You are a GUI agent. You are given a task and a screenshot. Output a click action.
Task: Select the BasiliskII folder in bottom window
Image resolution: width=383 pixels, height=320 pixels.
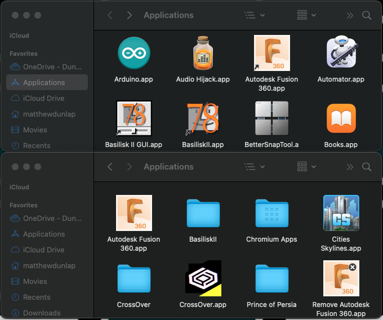tap(203, 214)
